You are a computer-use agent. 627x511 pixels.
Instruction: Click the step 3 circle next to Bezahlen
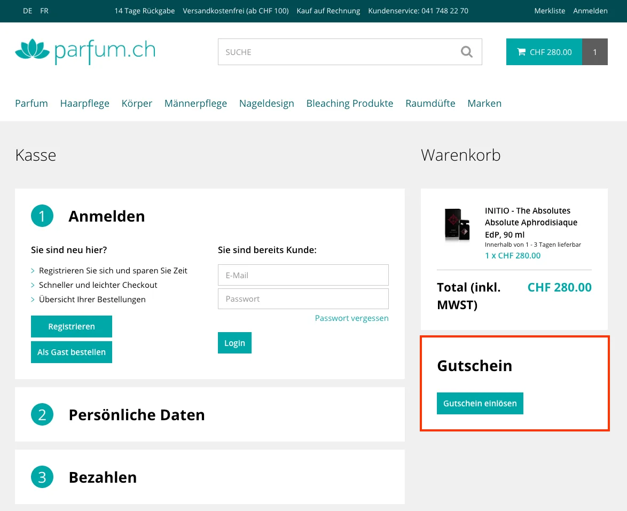42,477
